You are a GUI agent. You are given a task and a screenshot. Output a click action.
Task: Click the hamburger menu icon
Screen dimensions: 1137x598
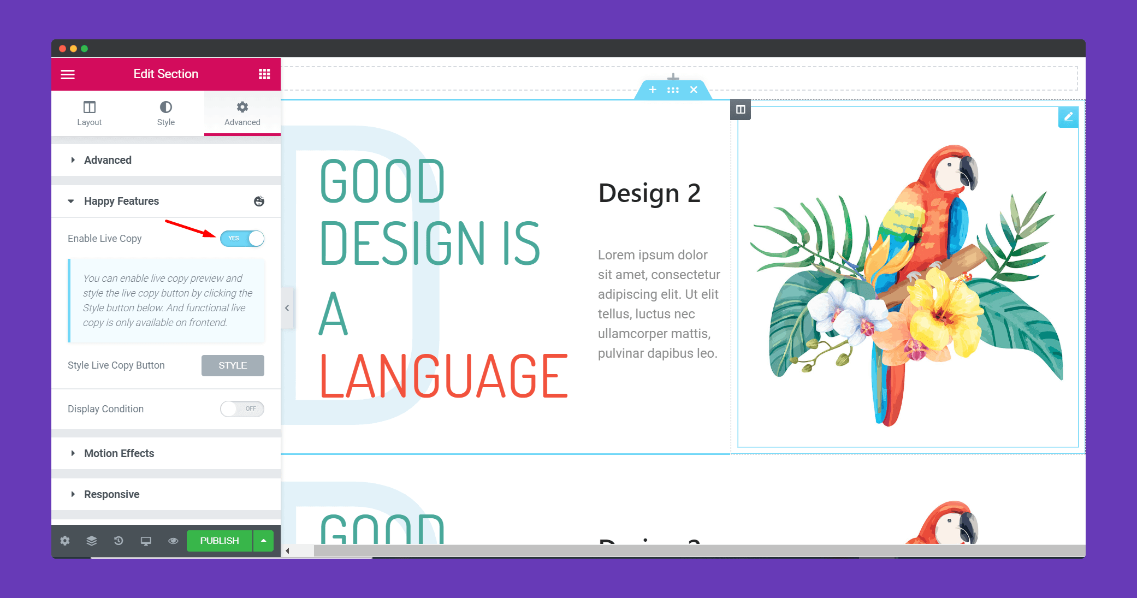68,73
